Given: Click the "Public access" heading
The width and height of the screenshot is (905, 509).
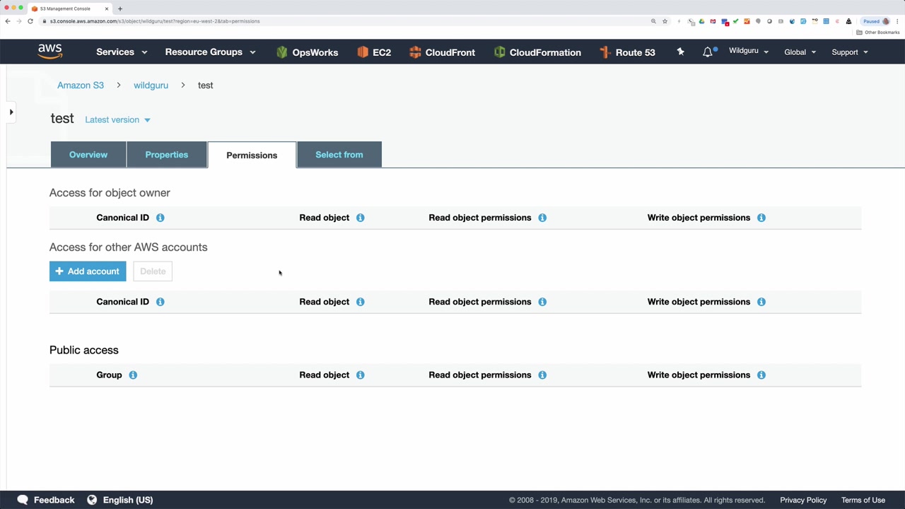Looking at the screenshot, I should tap(84, 350).
